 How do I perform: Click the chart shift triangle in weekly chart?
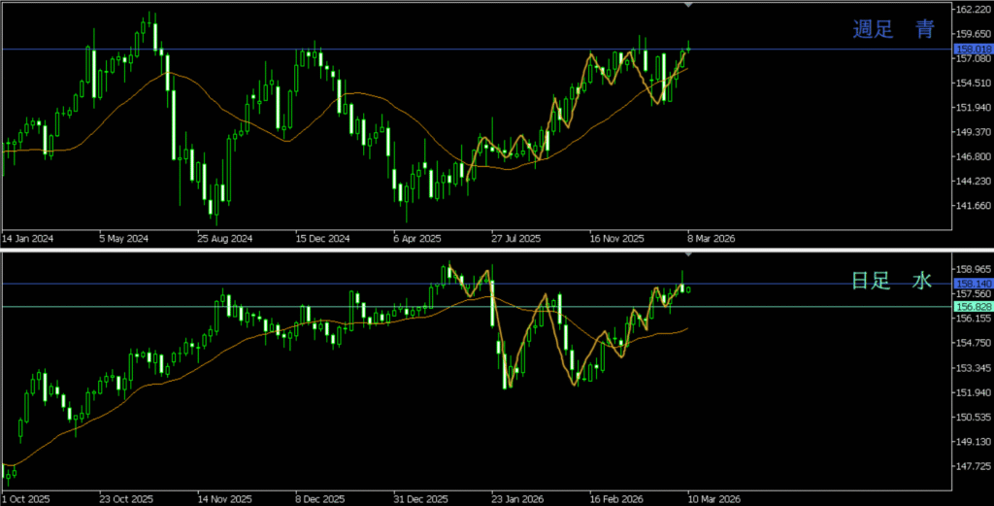pos(688,6)
